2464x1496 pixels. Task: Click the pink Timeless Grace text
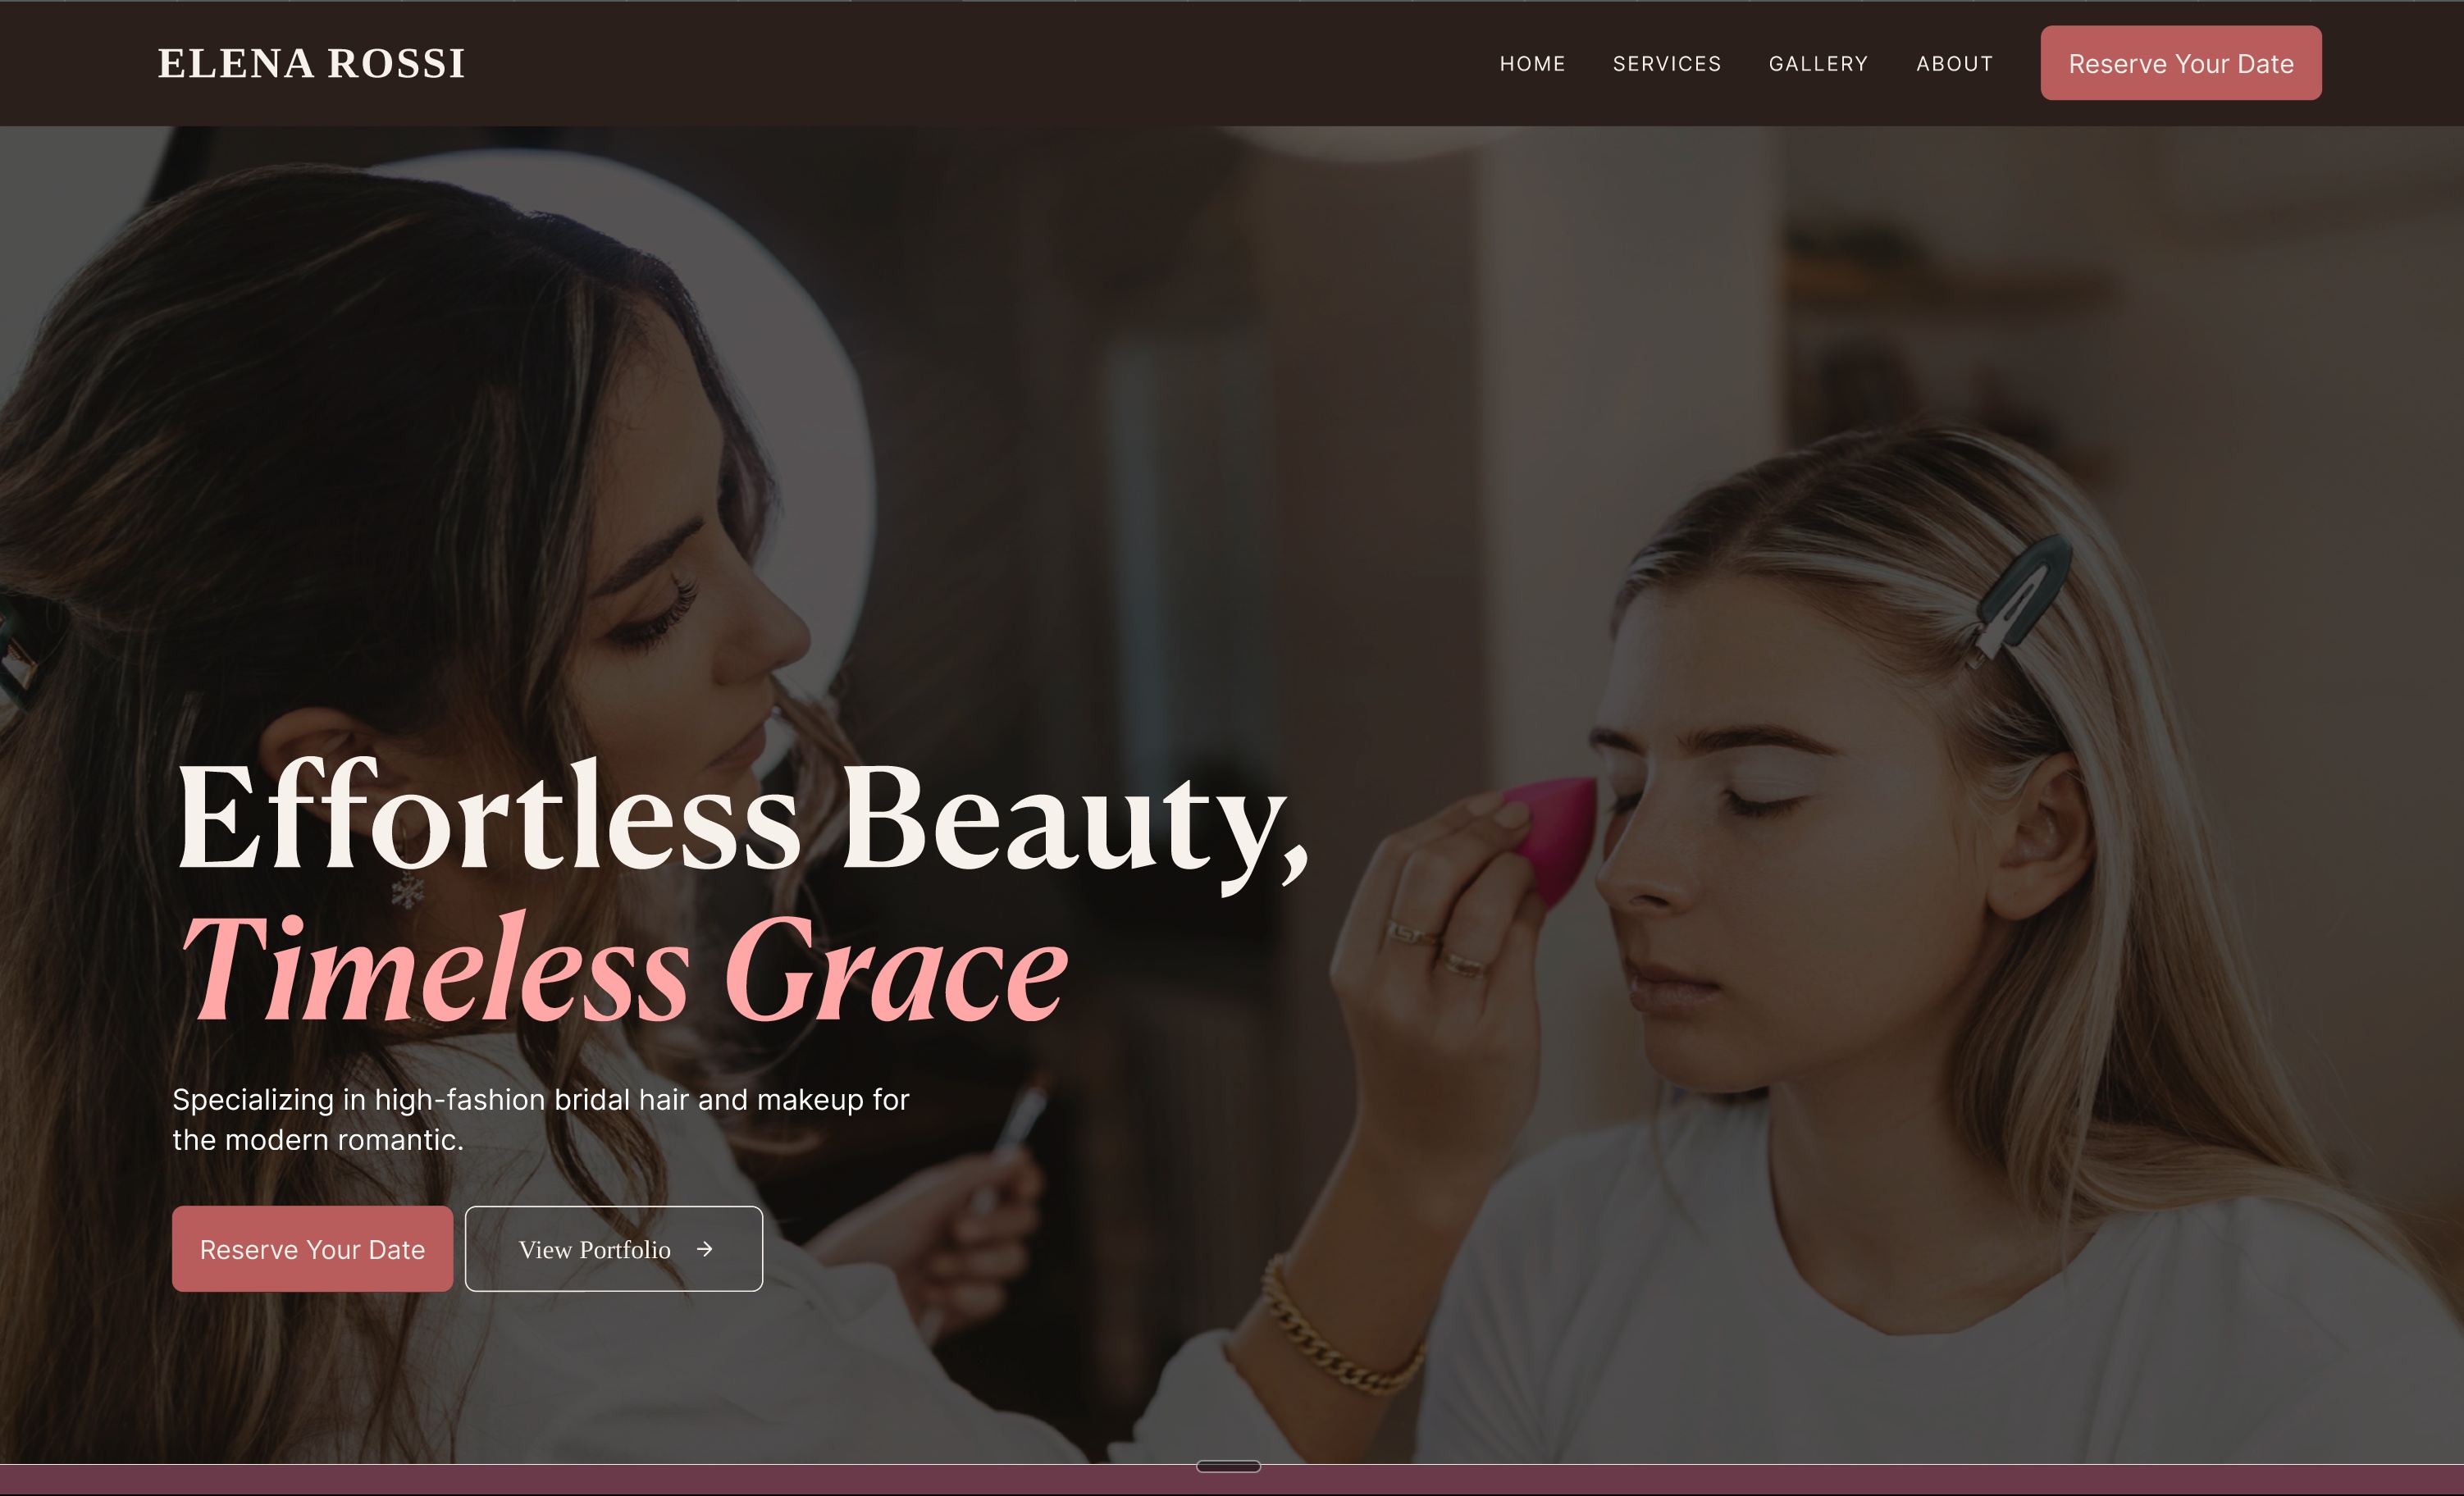(625, 969)
